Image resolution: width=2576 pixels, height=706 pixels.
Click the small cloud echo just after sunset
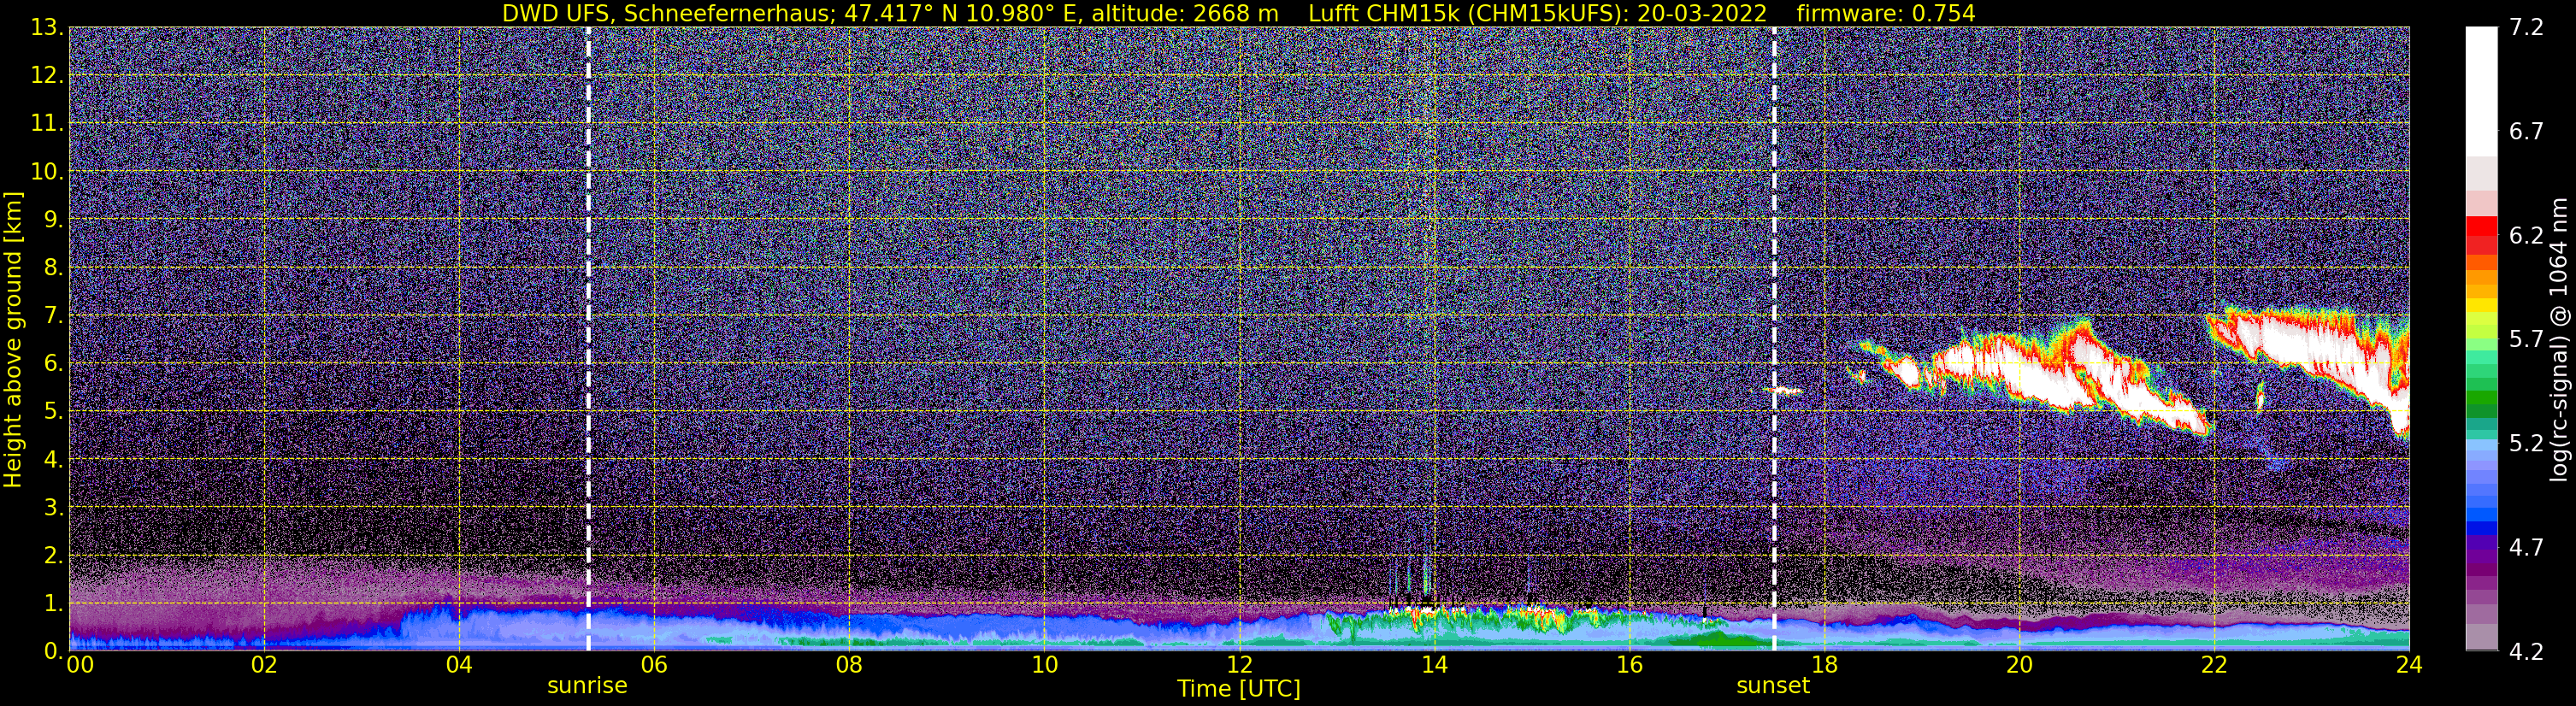click(x=1784, y=391)
